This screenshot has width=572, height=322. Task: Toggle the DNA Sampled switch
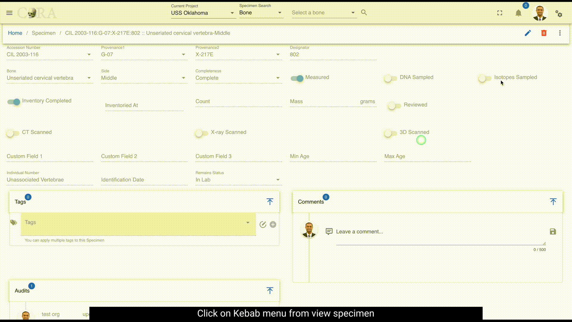[390, 78]
